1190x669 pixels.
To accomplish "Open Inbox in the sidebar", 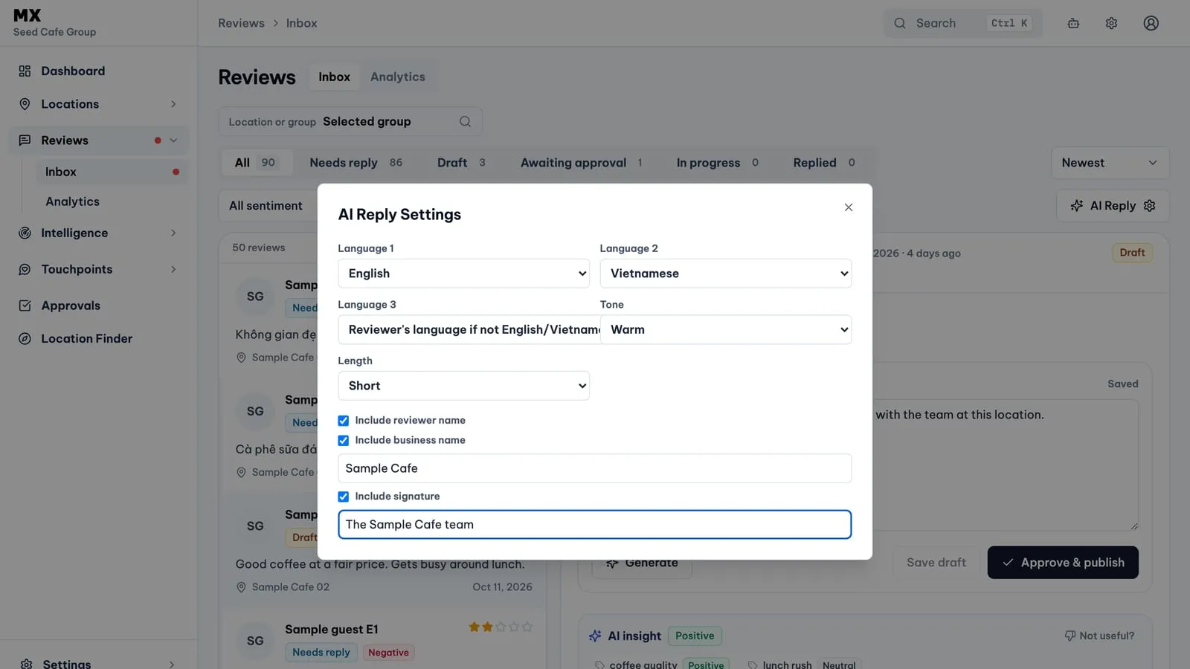I will (112, 172).
